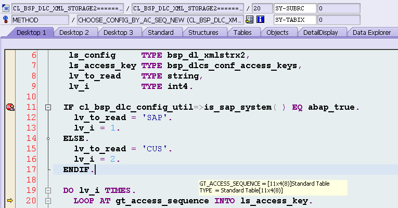
Task: Click the blue information icon
Action: pos(261,20)
